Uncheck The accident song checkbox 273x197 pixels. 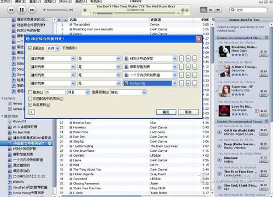(x=71, y=24)
